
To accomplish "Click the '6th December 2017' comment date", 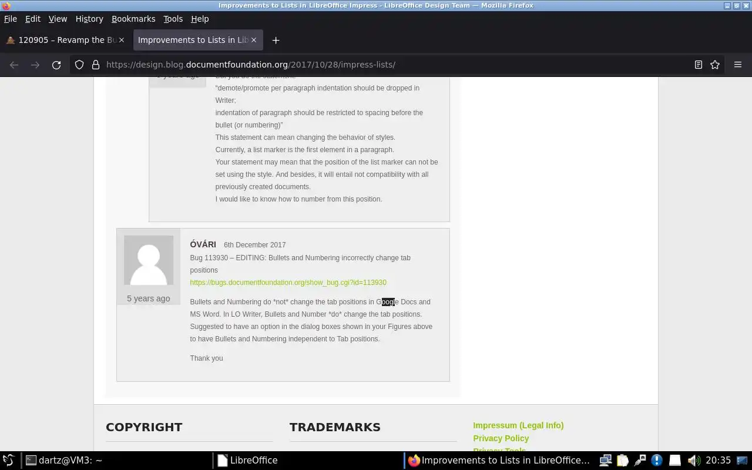I will pyautogui.click(x=254, y=245).
